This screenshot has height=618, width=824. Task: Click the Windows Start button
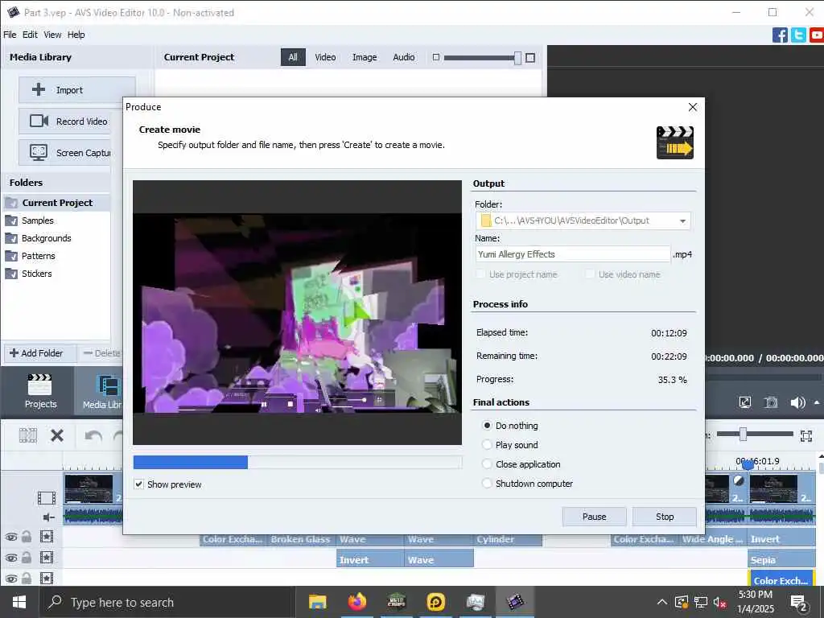(x=19, y=602)
